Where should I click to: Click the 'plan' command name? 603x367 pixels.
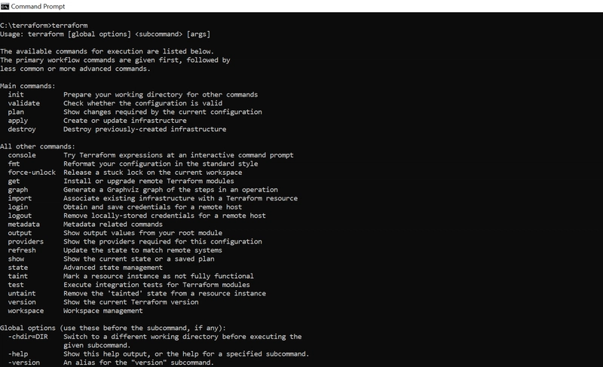(x=16, y=112)
